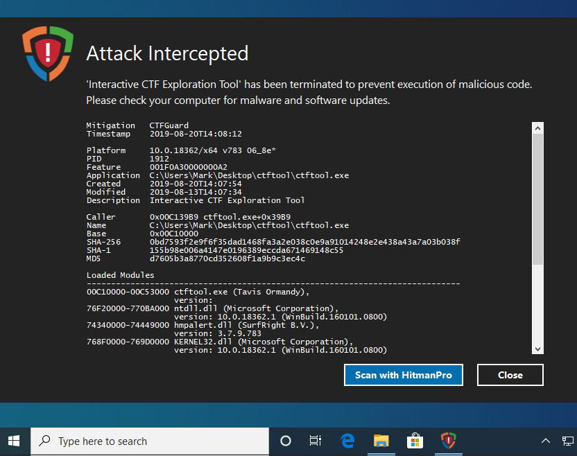Select Description 'Interactive CTF Exploration Tool'
The width and height of the screenshot is (577, 456).
click(x=227, y=200)
